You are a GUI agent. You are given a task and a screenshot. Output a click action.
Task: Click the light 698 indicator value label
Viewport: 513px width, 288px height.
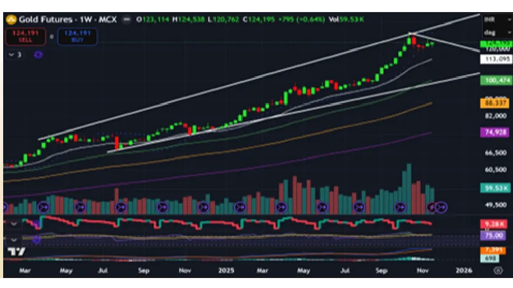coord(490,258)
